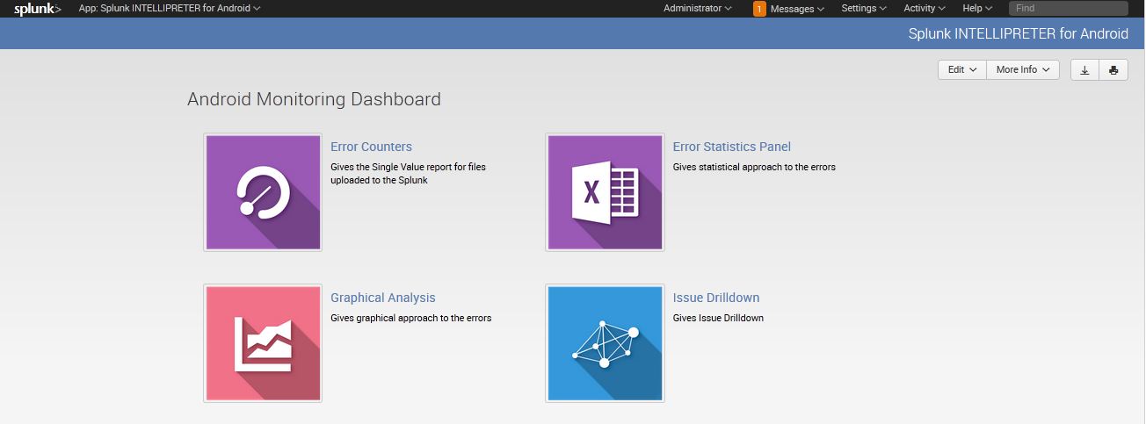The width and height of the screenshot is (1146, 424).
Task: Open the Activity menu
Action: point(925,8)
